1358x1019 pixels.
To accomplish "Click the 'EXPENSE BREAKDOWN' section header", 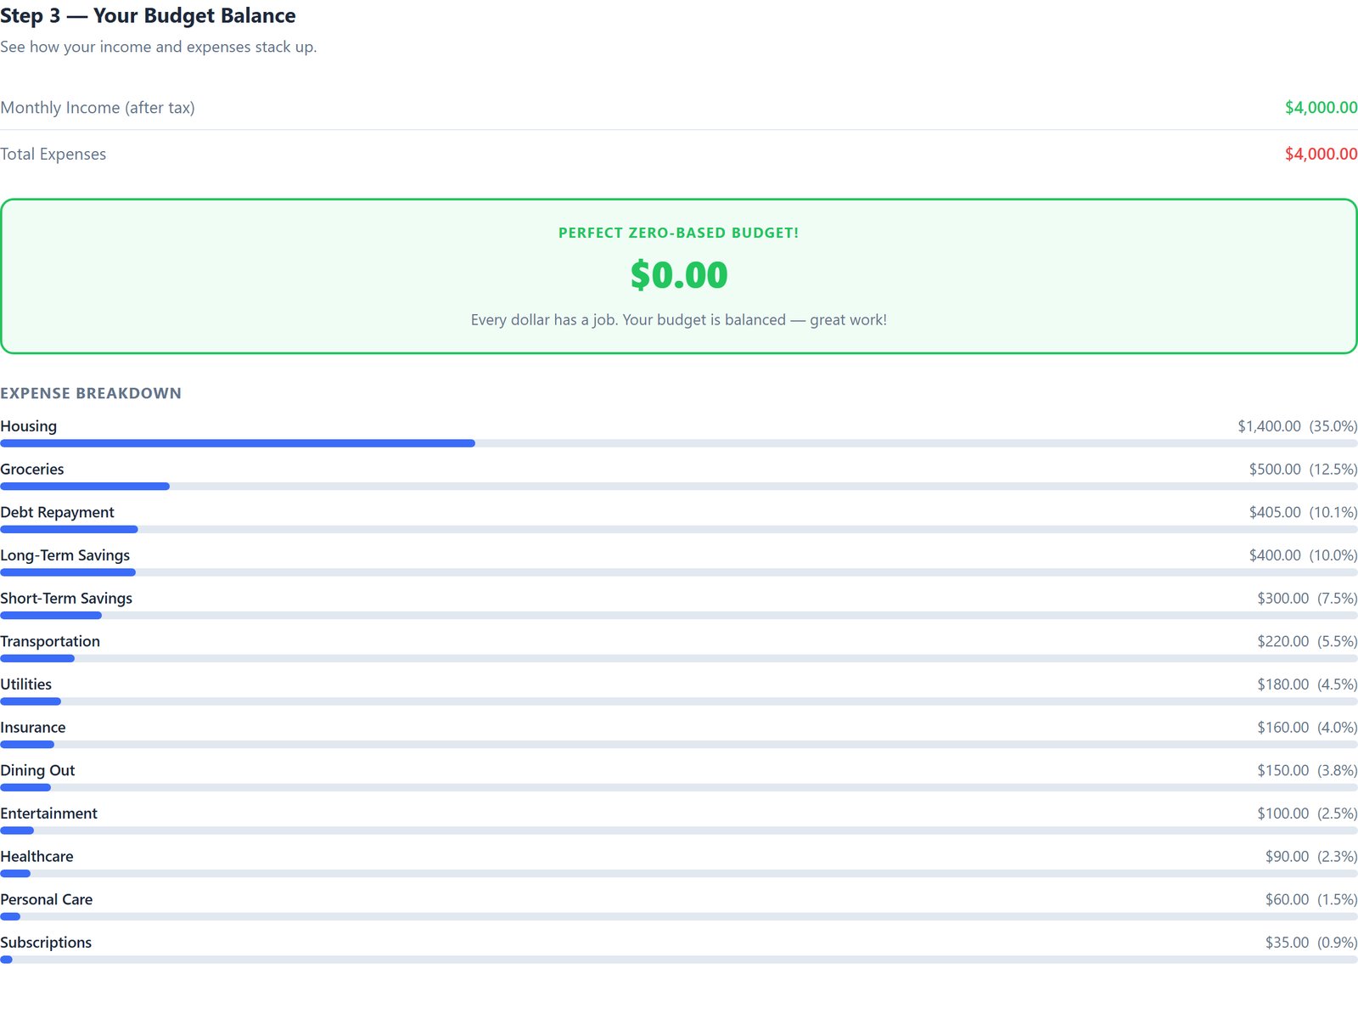I will coord(91,393).
